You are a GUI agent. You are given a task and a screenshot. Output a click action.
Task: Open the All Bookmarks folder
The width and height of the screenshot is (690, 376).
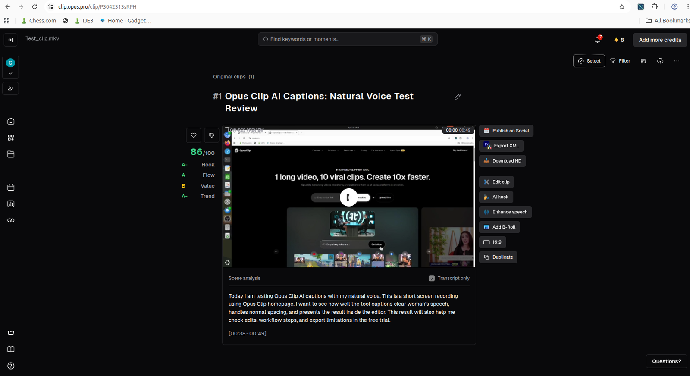(x=668, y=21)
